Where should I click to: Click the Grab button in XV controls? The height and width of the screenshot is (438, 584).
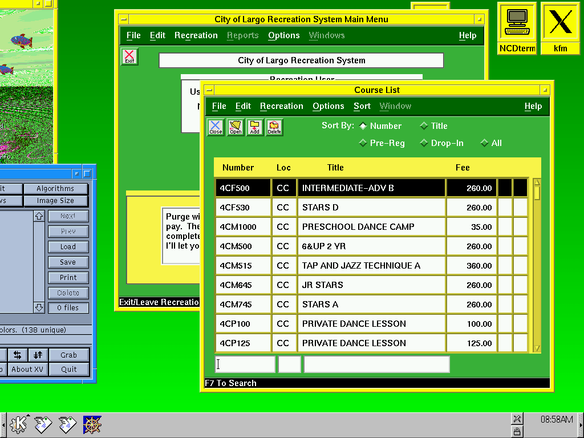[68, 355]
